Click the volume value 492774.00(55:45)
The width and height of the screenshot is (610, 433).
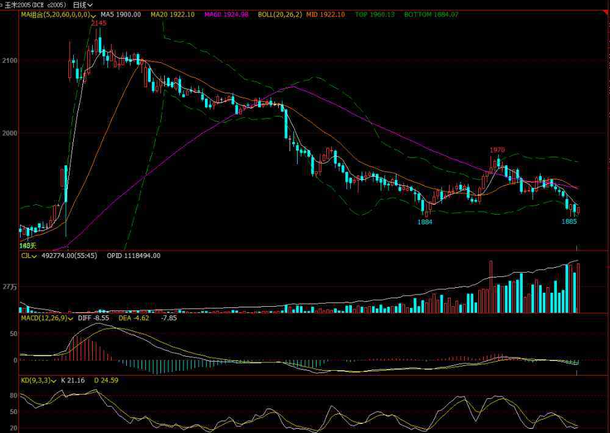pyautogui.click(x=70, y=256)
